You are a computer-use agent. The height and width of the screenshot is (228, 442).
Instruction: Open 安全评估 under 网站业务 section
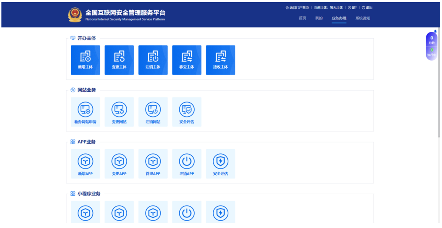[x=187, y=112]
